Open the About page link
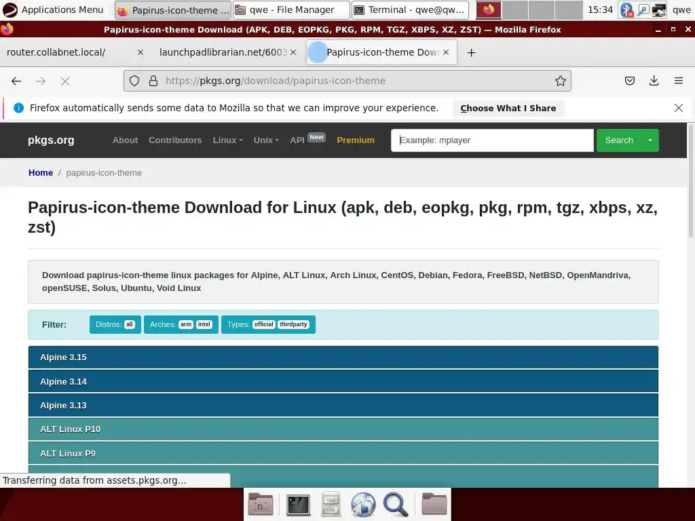The image size is (695, 521). (x=125, y=140)
